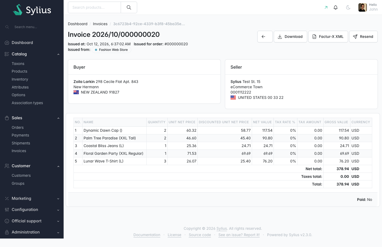Open Dashboard in the sidebar
The width and height of the screenshot is (382, 247).
click(22, 43)
